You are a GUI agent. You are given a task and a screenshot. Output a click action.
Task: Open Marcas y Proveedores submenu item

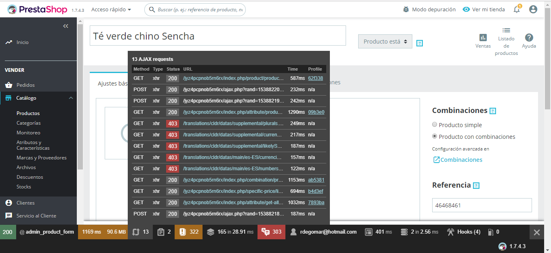point(42,158)
